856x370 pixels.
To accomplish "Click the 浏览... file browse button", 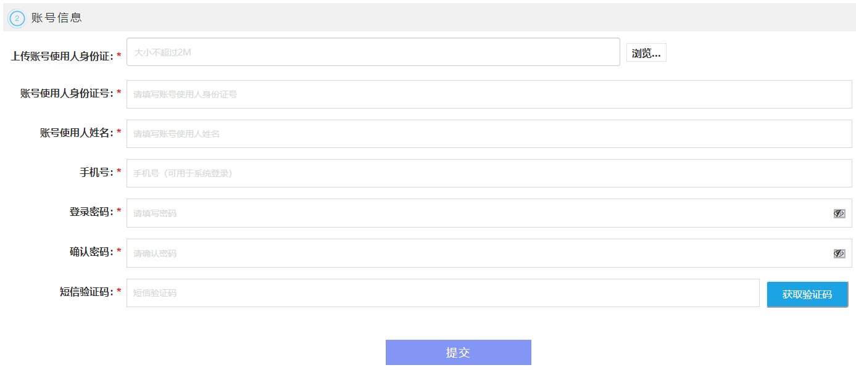I will [646, 53].
